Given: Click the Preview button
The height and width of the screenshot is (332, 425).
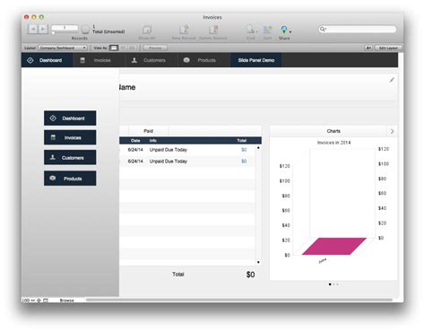Looking at the screenshot, I should [155, 48].
